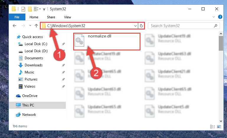Click the Properties icon in title bar
This screenshot has height=138, width=227.
(23, 9)
